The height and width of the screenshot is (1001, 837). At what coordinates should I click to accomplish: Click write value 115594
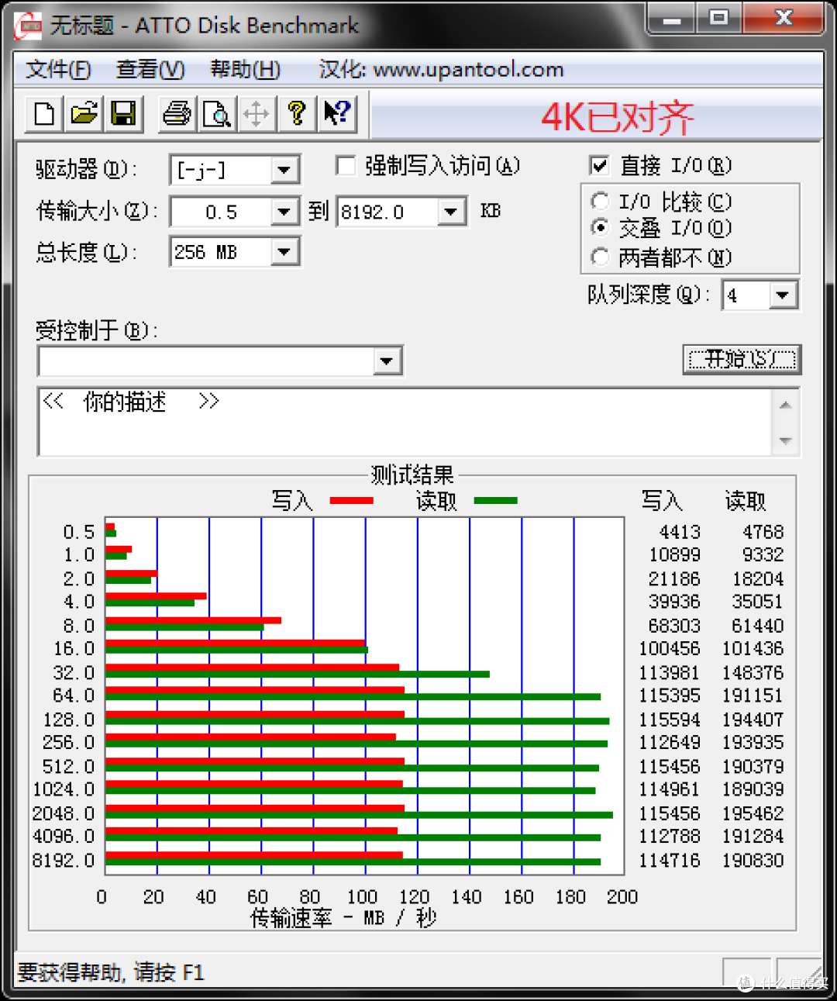click(670, 720)
